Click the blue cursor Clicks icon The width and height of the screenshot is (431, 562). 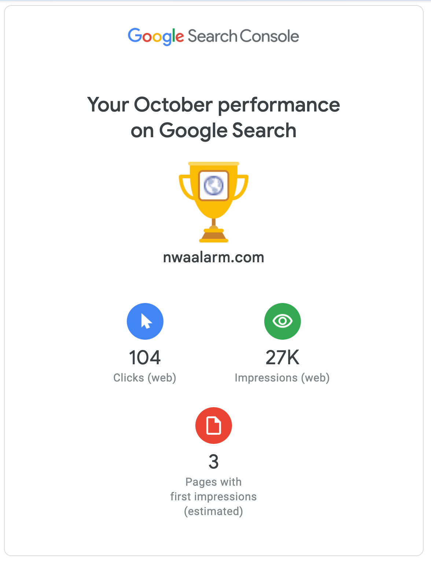[x=145, y=321]
